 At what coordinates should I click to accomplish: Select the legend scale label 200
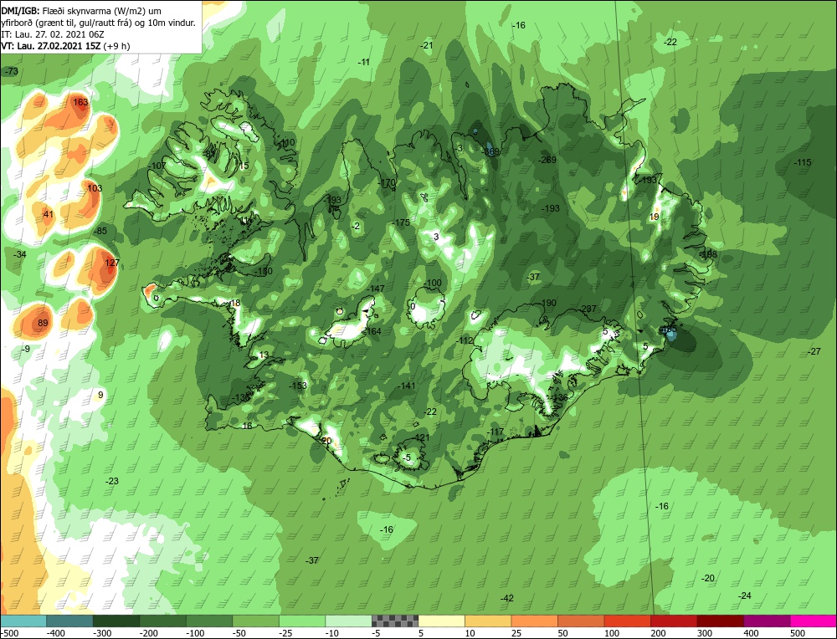coord(658,633)
